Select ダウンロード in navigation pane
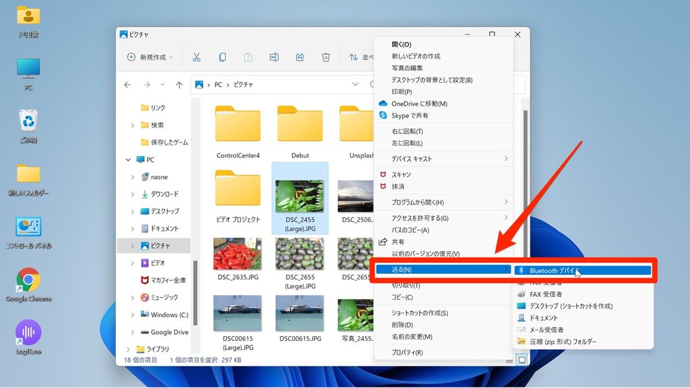The image size is (690, 388). click(x=160, y=194)
